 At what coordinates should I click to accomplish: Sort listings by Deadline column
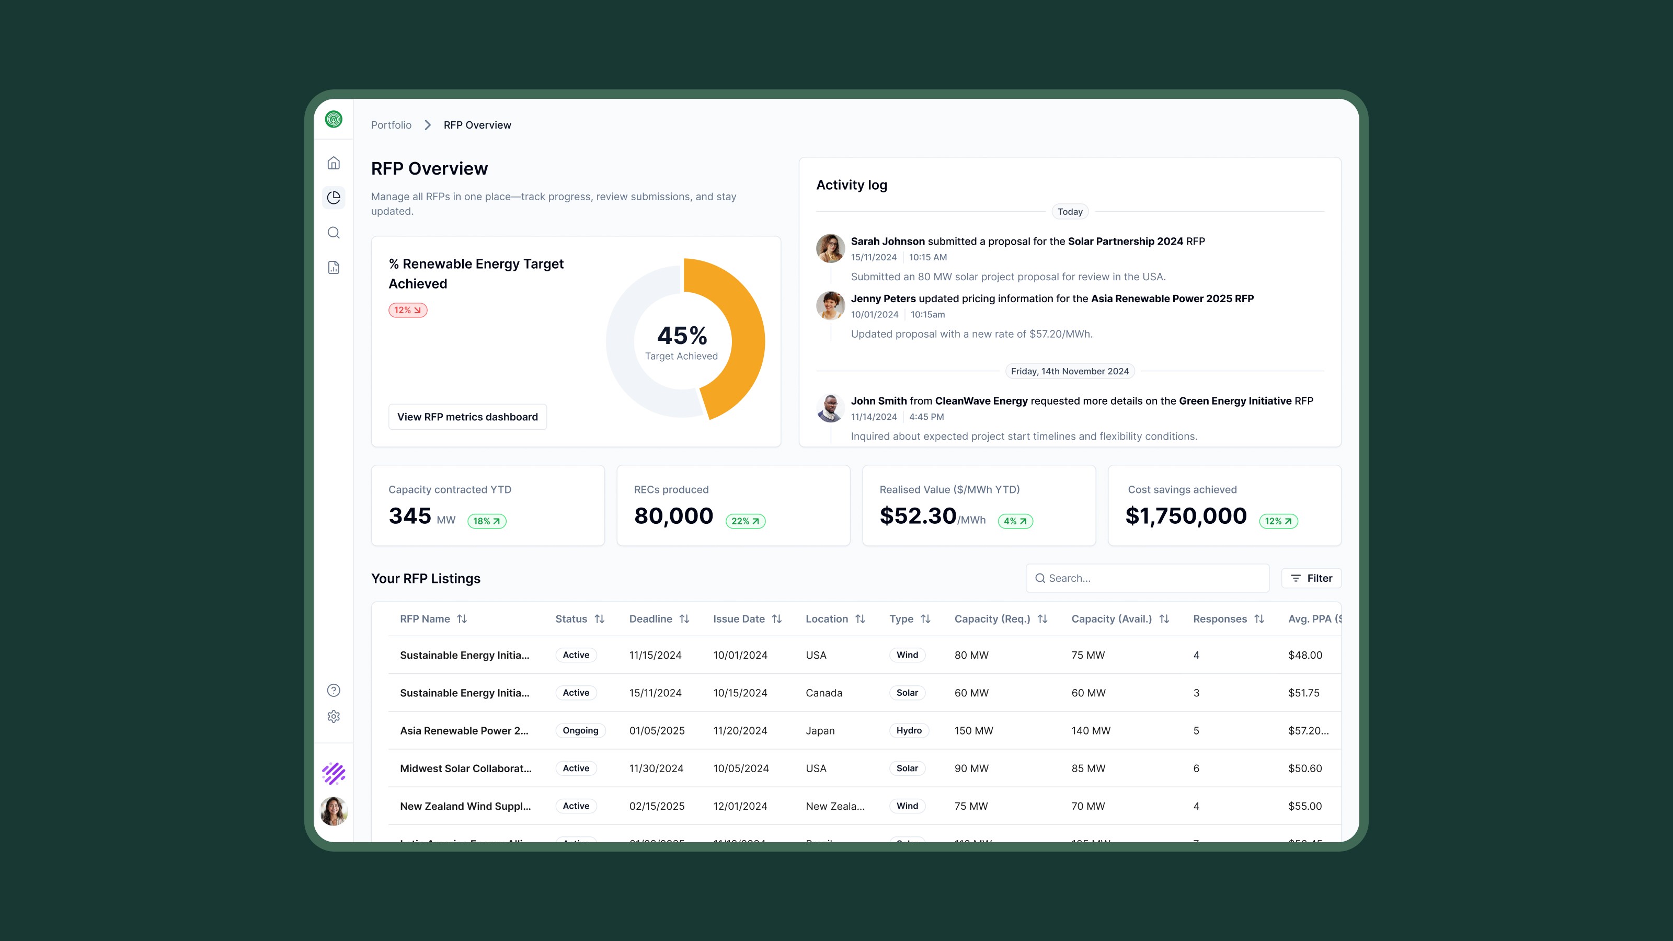tap(684, 619)
